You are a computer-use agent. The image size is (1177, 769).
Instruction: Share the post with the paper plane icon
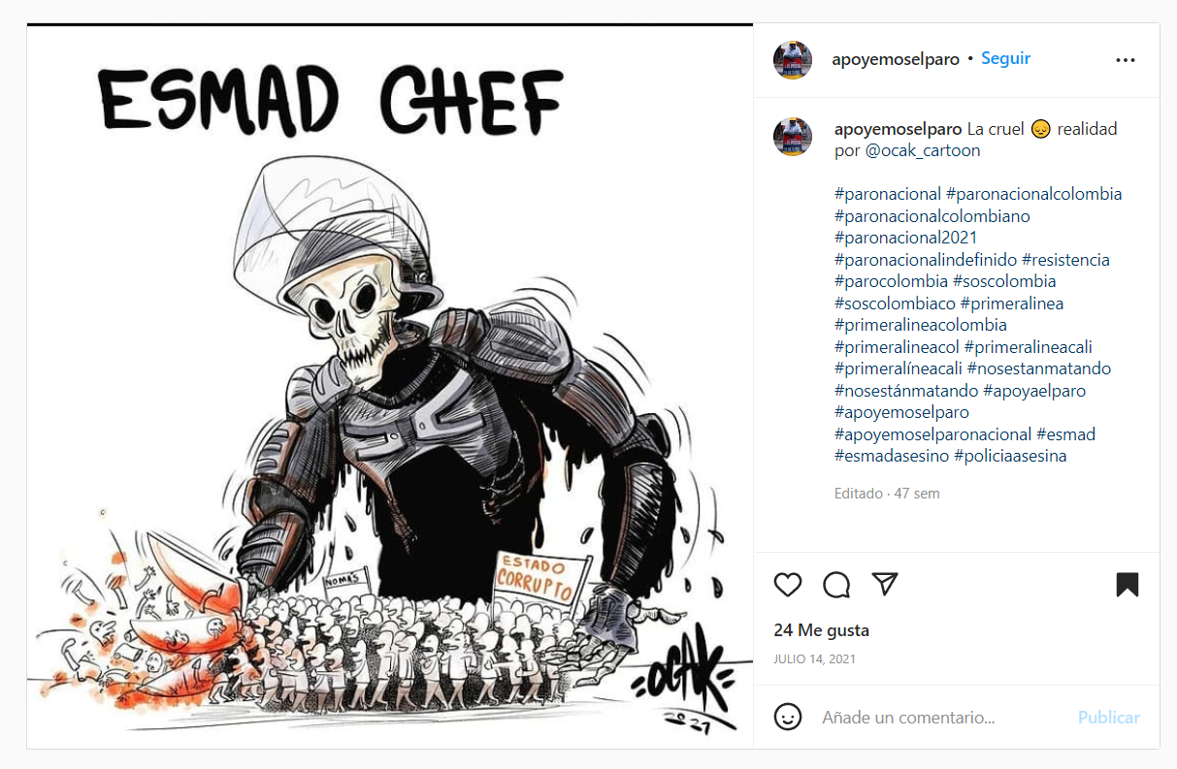(884, 584)
